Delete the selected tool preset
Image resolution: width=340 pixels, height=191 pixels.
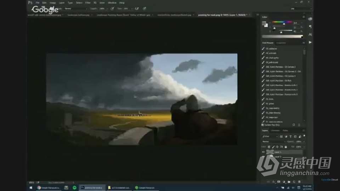[299, 125]
